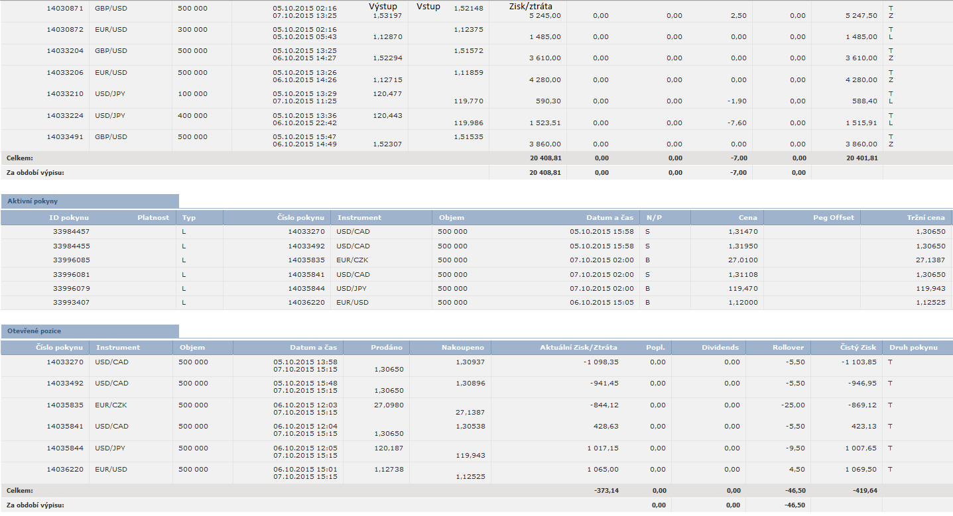Viewport: 953px width, 516px height.
Task: Click the profit value 590,30
Action: 548,101
